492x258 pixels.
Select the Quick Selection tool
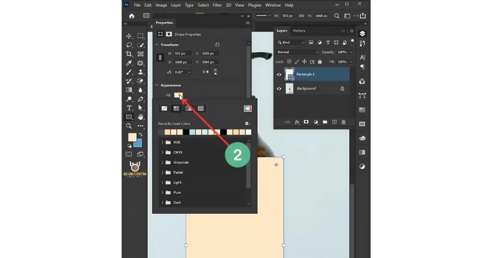tap(140, 45)
